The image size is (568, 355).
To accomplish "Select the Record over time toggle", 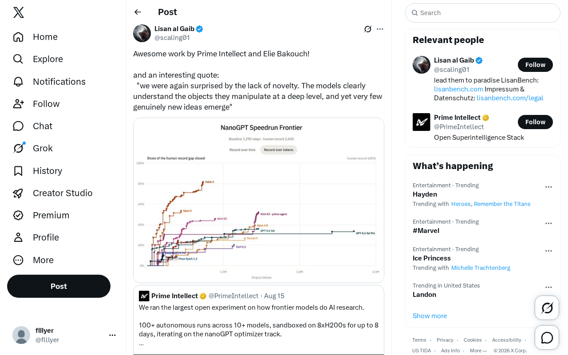I will [242, 150].
